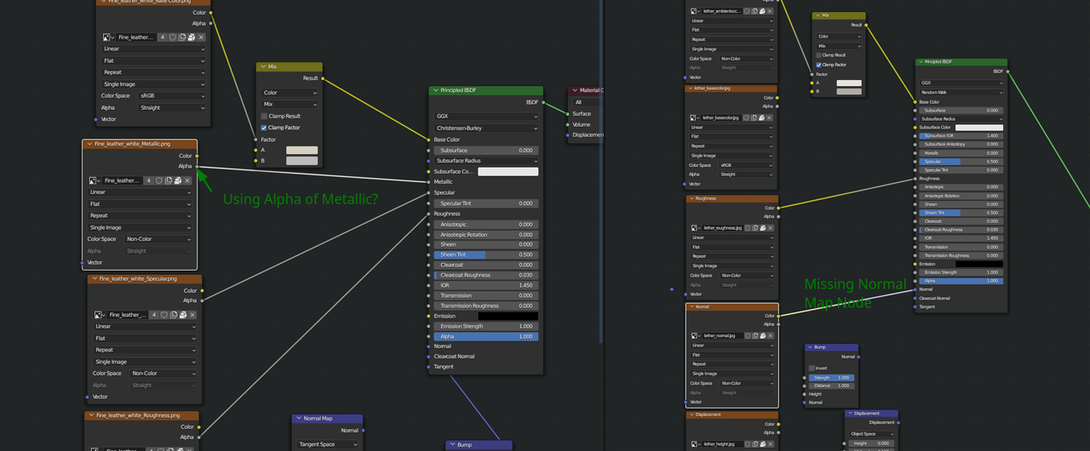Viewport: 1090px width, 451px height.
Task: Click BSDF output socket of left Principled BSDF
Action: click(x=543, y=102)
